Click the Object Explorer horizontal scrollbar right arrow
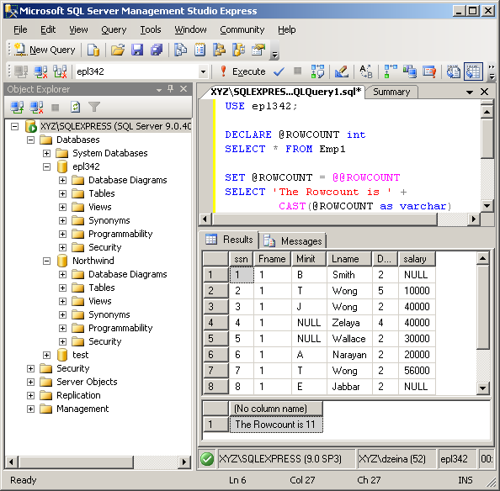This screenshot has height=491, width=500. point(184,462)
